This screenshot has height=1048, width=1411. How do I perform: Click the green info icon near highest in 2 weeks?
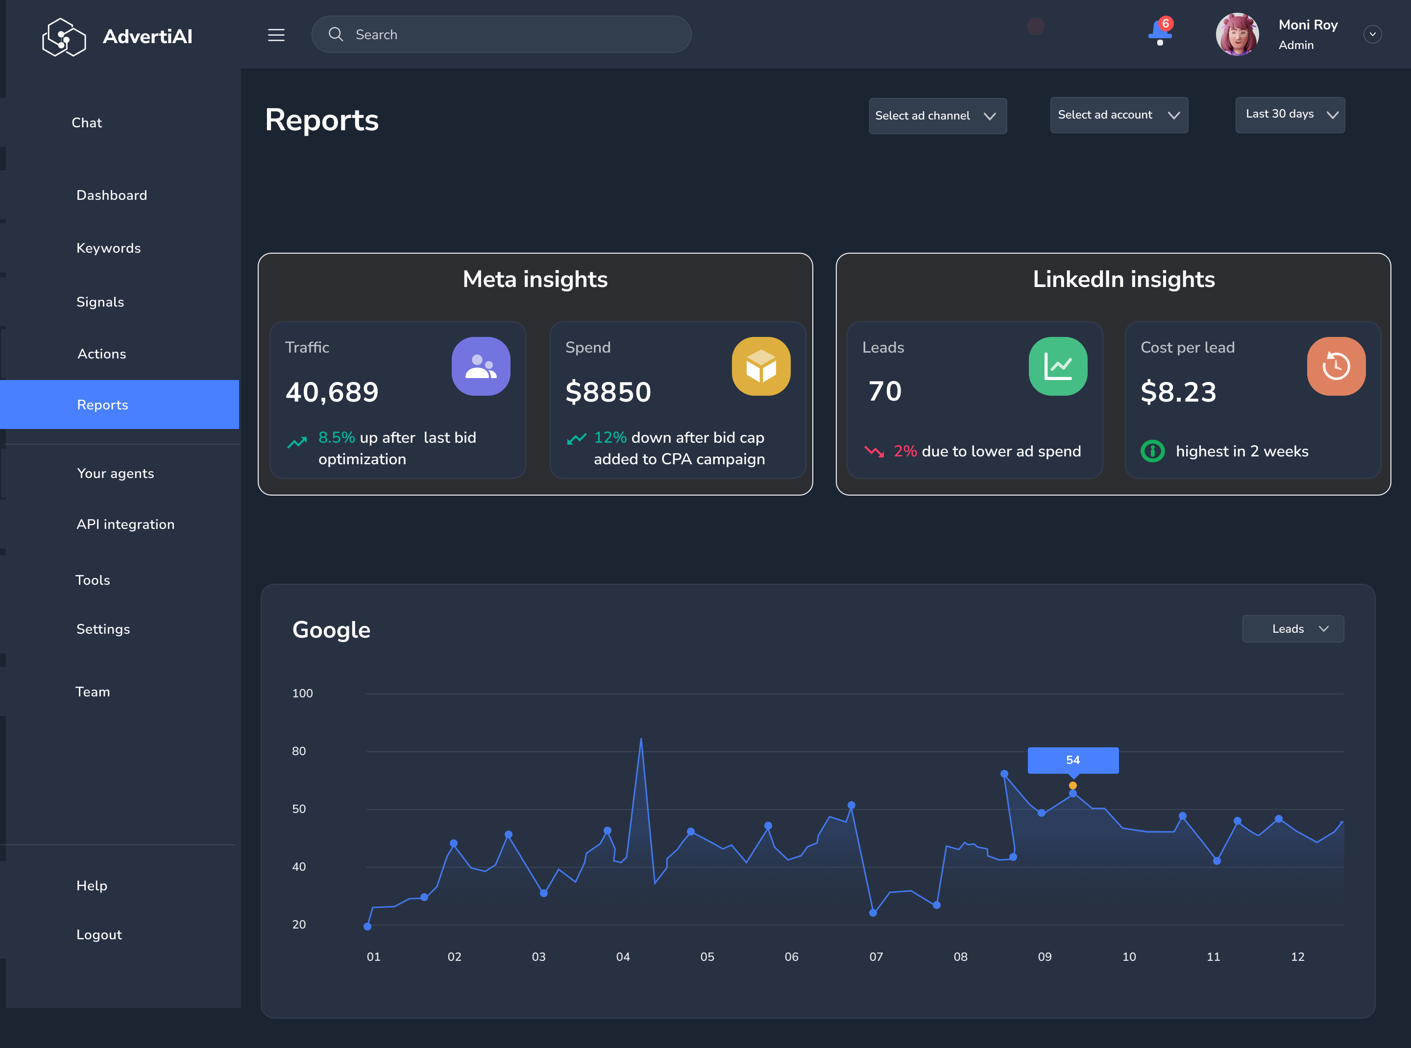[1152, 451]
